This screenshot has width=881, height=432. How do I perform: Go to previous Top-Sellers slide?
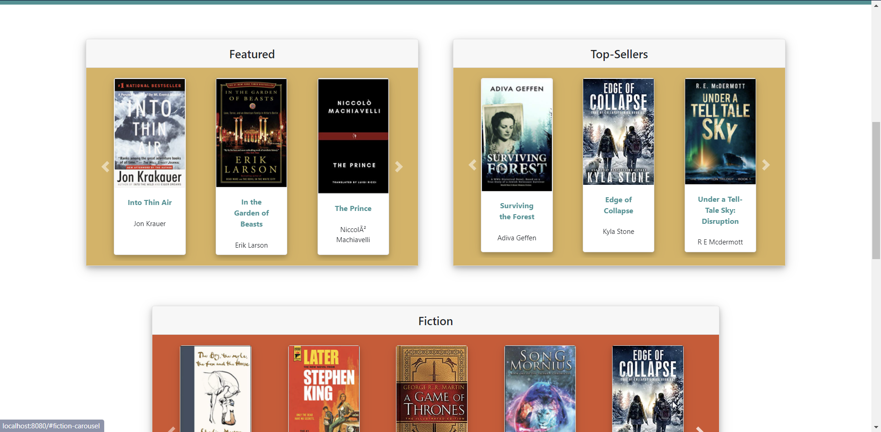point(472,165)
